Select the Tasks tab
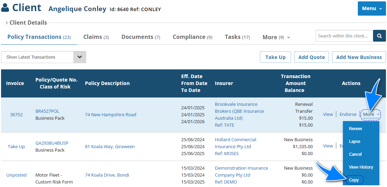The height and width of the screenshot is (187, 387). click(237, 37)
